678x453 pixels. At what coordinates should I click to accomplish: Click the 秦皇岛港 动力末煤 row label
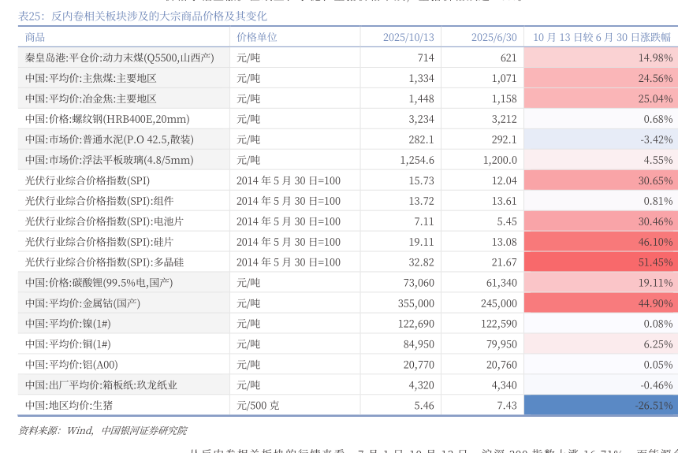point(119,58)
